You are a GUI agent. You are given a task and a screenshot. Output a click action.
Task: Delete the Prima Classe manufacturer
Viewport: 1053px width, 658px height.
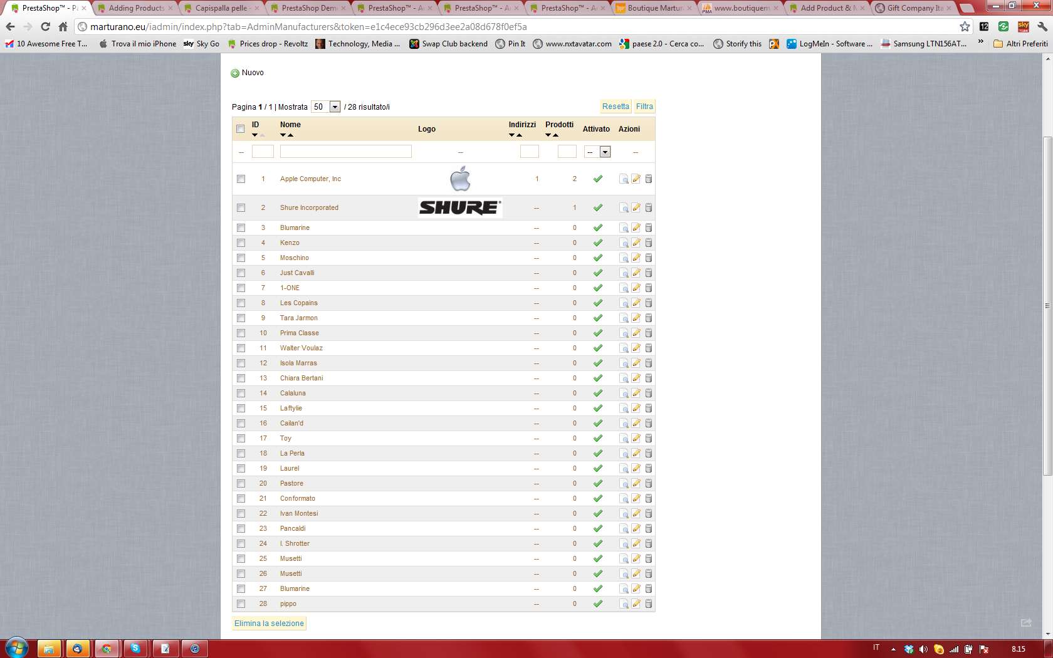tap(649, 333)
